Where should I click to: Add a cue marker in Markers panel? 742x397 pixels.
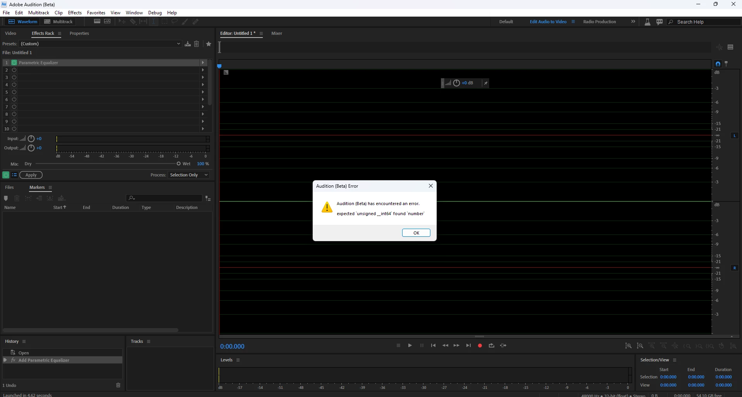point(6,198)
